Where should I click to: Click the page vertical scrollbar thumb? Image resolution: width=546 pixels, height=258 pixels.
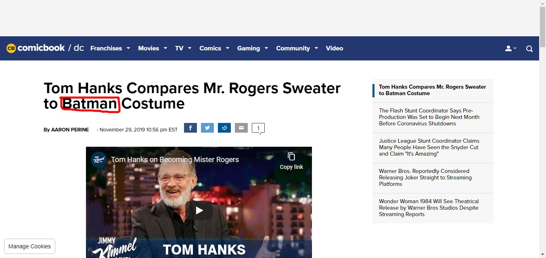coord(542,26)
